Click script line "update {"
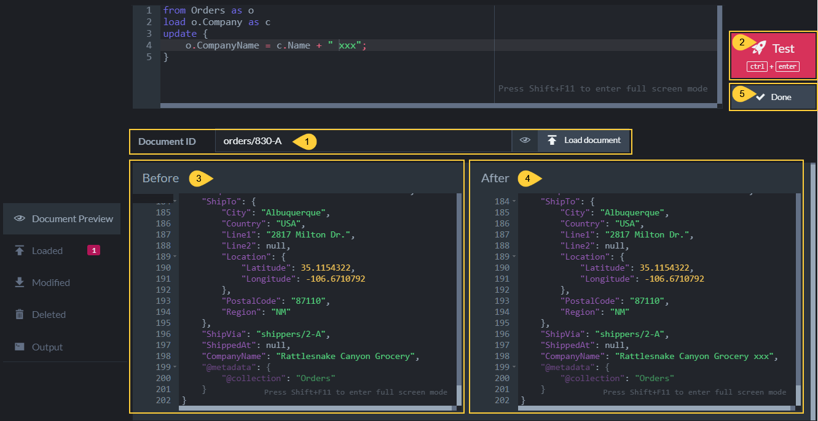 (186, 34)
